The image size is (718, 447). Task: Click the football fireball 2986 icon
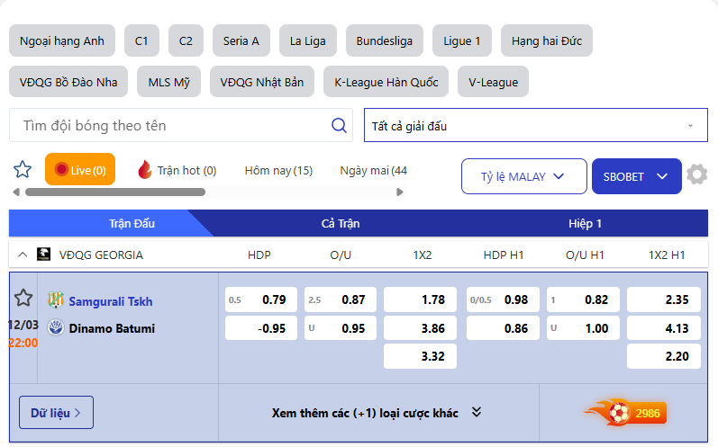click(x=623, y=414)
